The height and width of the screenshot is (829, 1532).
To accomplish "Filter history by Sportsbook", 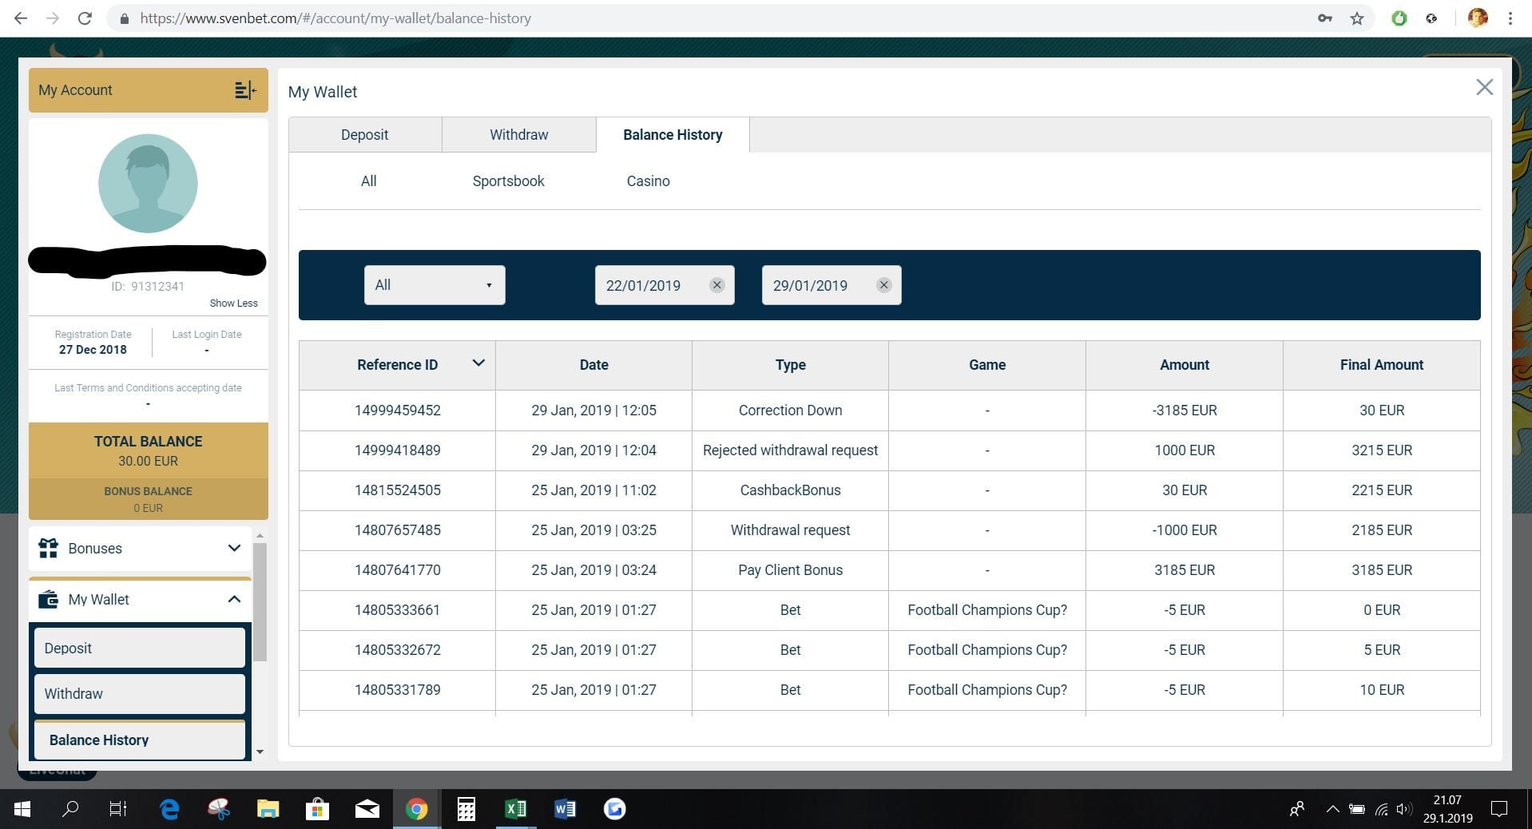I will (508, 181).
